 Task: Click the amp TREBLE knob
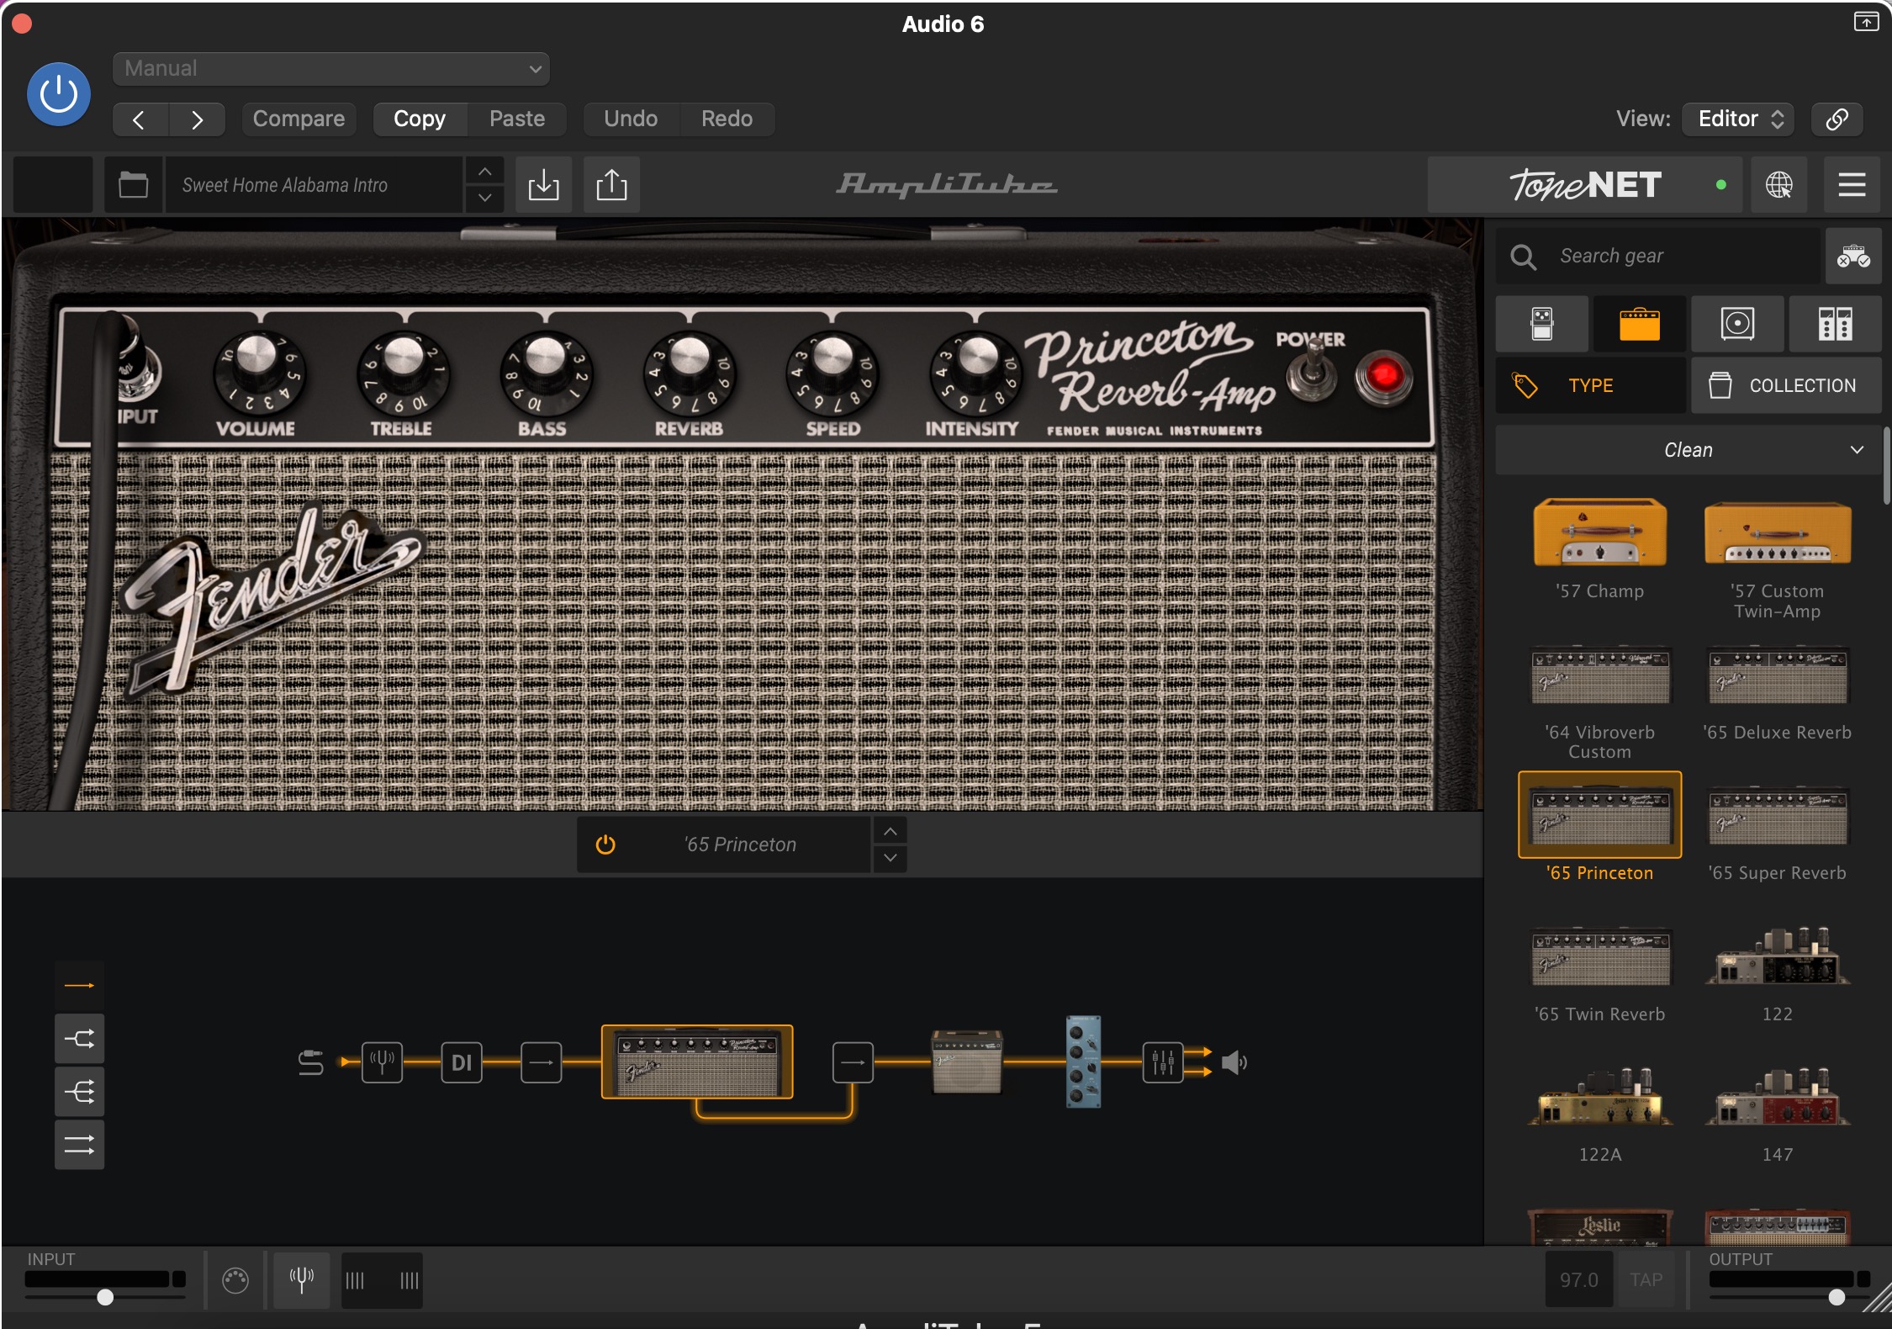point(403,371)
